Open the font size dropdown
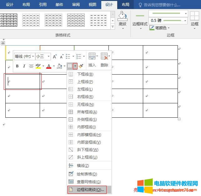The width and height of the screenshot is (201, 196). point(48,56)
